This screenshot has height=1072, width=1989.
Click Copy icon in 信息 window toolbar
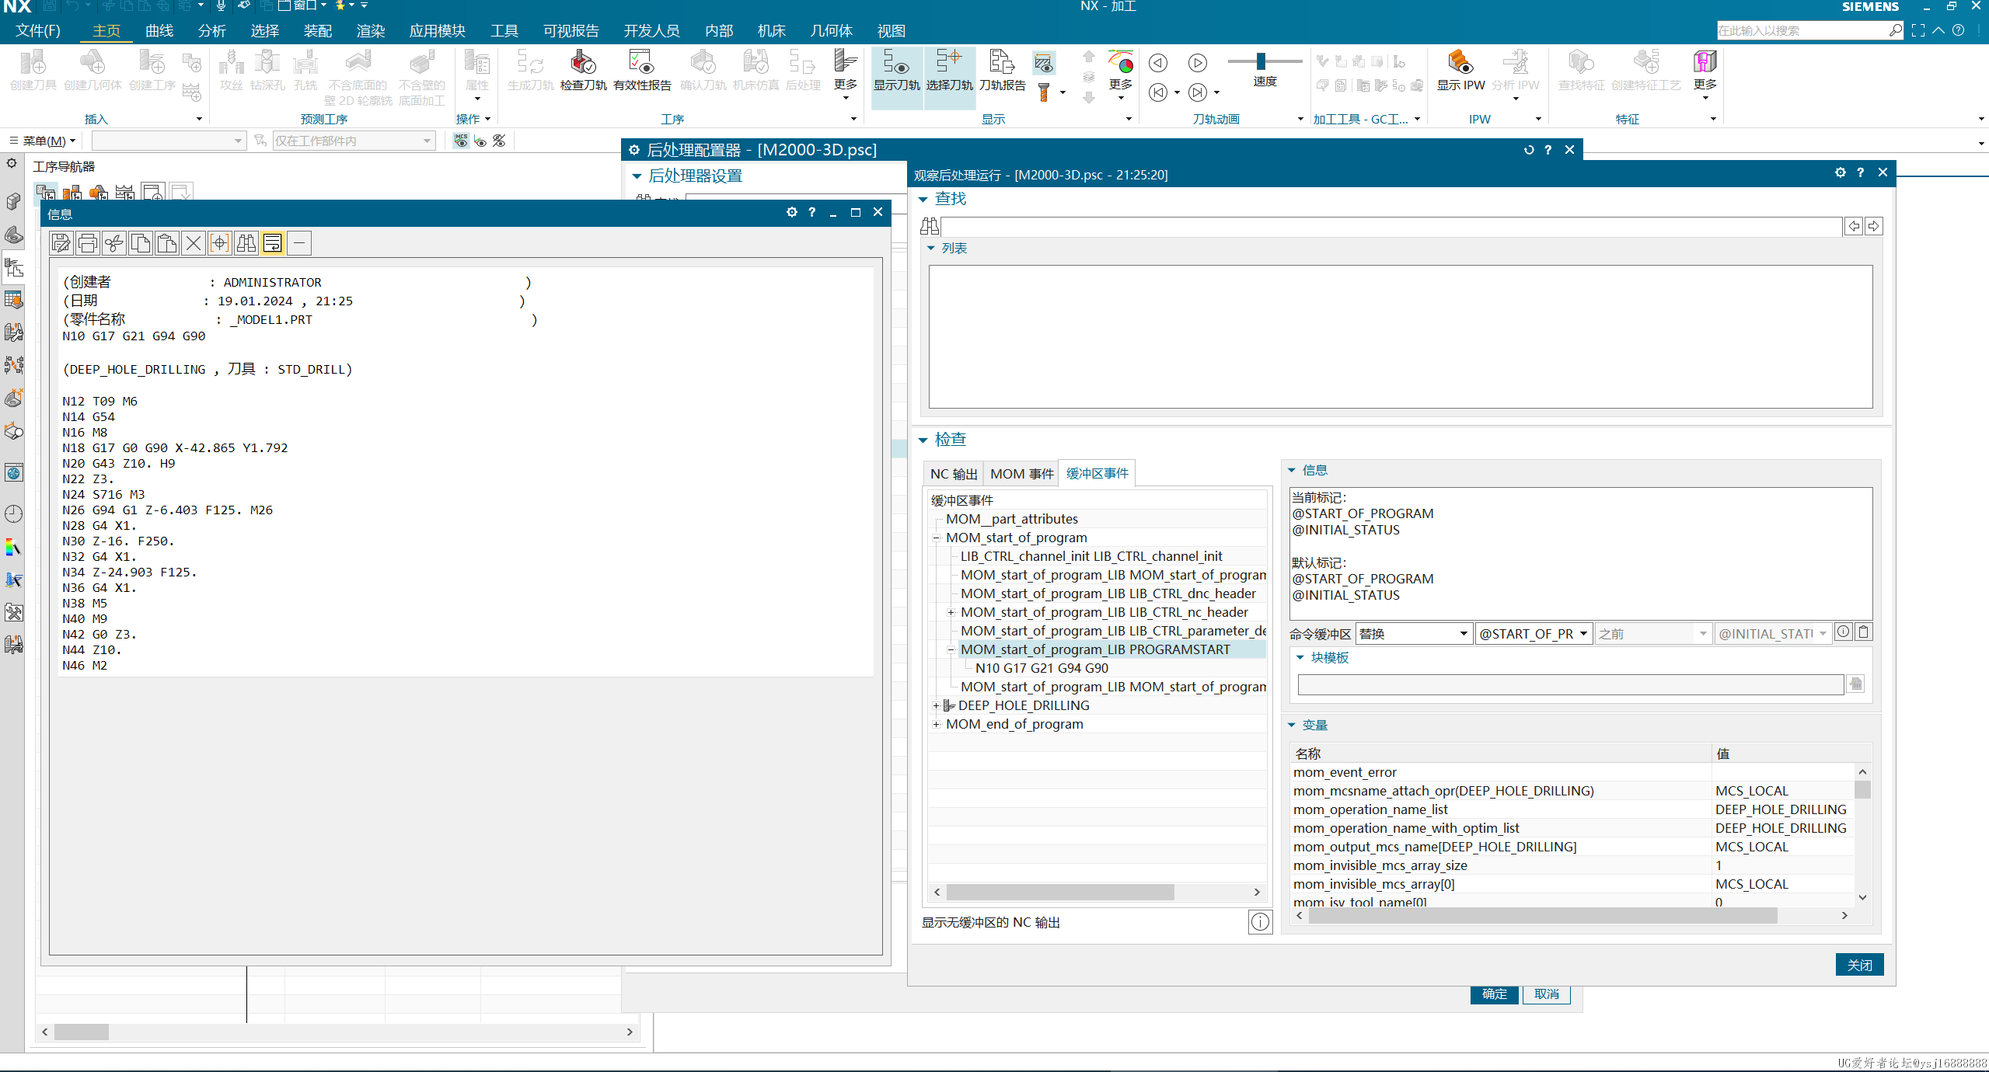click(x=141, y=243)
